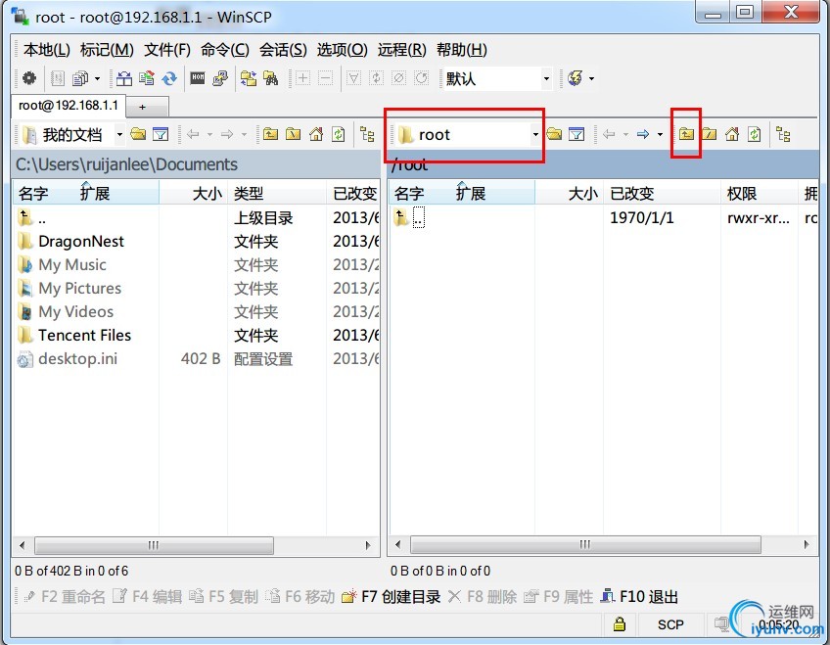Open the 帮助(H) menu
Image resolution: width=830 pixels, height=645 pixels.
coord(462,50)
